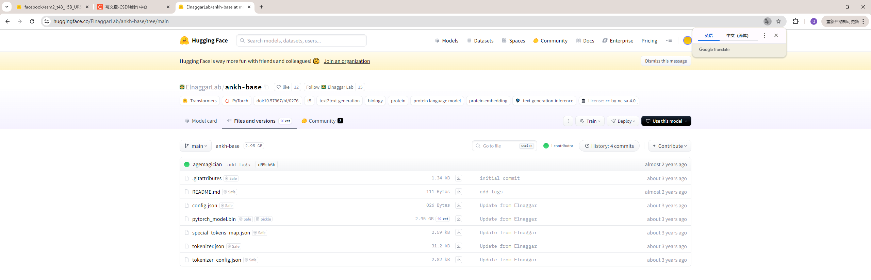
Task: Download the pytorch_model.bin file
Action: [x=459, y=219]
